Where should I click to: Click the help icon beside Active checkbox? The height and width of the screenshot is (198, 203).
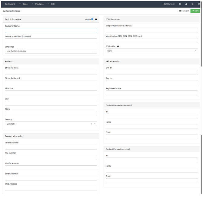click(x=96, y=19)
